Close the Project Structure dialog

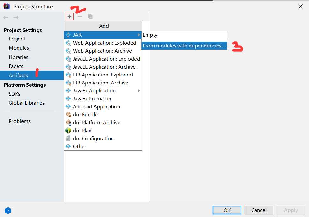(x=301, y=6)
